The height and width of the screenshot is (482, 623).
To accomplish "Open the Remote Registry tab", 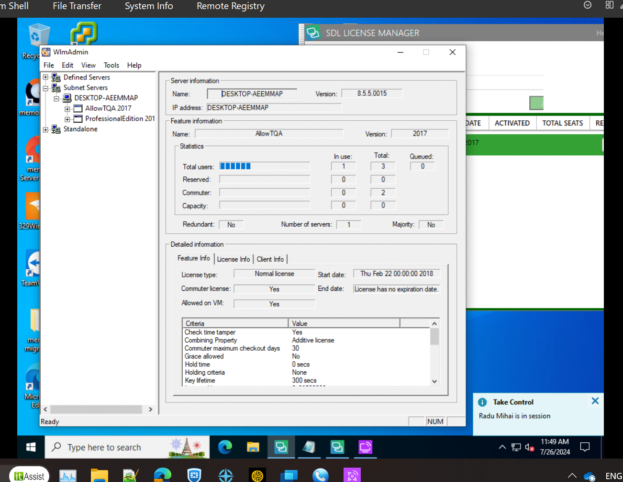I will click(x=231, y=6).
